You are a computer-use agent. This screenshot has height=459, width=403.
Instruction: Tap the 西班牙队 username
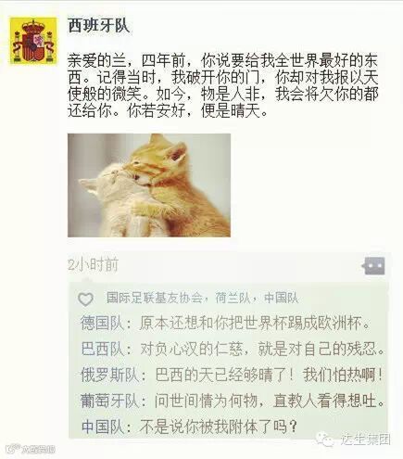click(98, 25)
